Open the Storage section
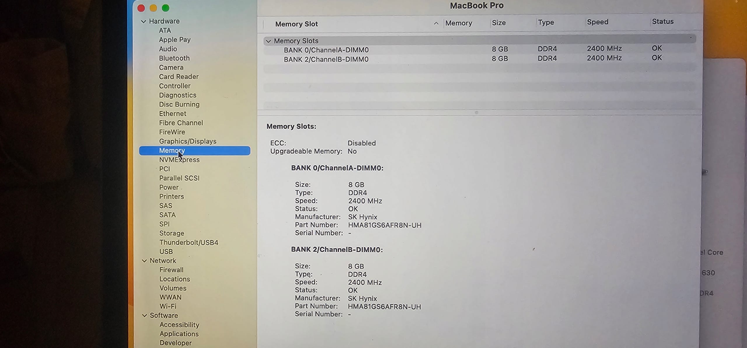 172,234
